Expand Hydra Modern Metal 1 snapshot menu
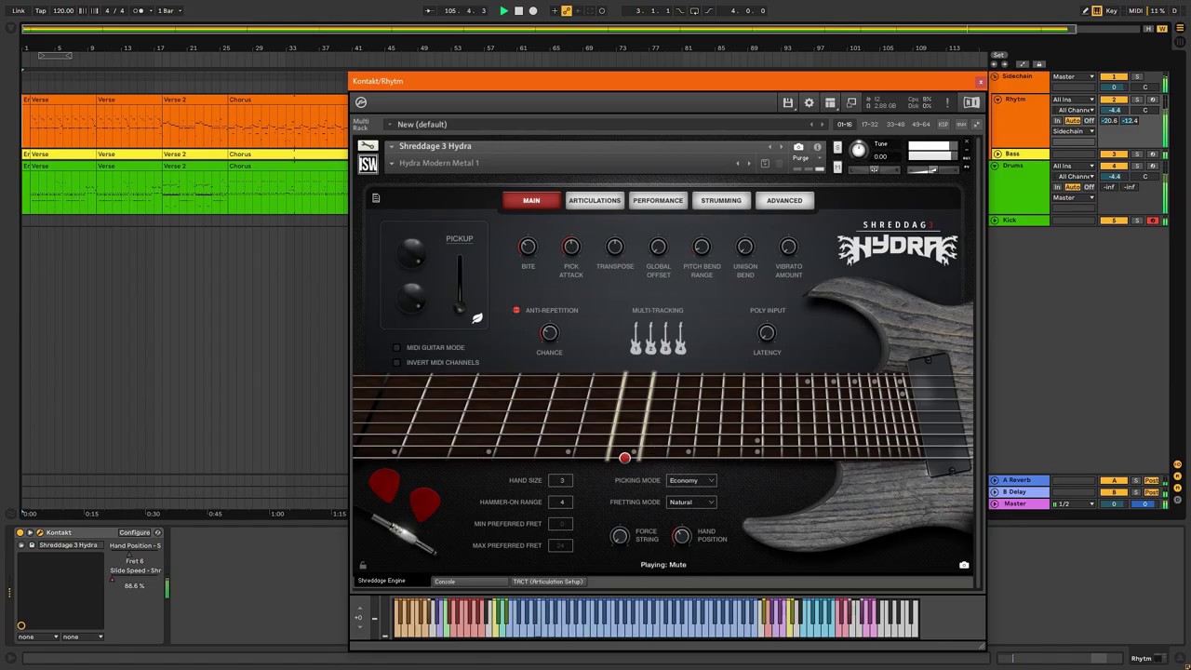The height and width of the screenshot is (670, 1191). point(392,164)
